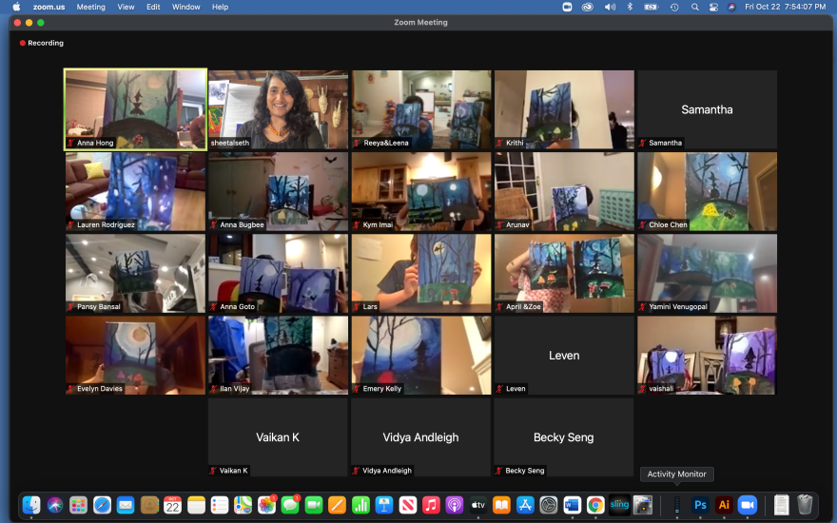Open Illustrator from the dock
This screenshot has height=523, width=837.
(x=724, y=505)
